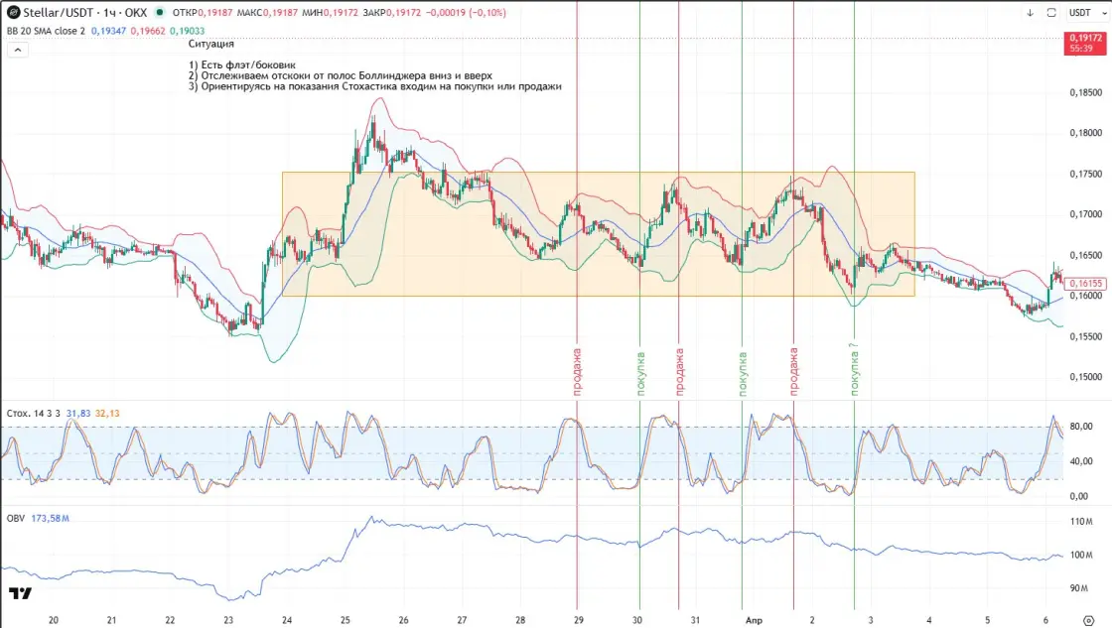Click Stochastic scale label 80,00
This screenshot has width=1112, height=628.
click(x=1080, y=427)
